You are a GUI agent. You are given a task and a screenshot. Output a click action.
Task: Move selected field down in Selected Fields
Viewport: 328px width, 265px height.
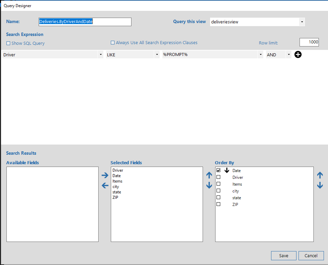click(x=209, y=185)
